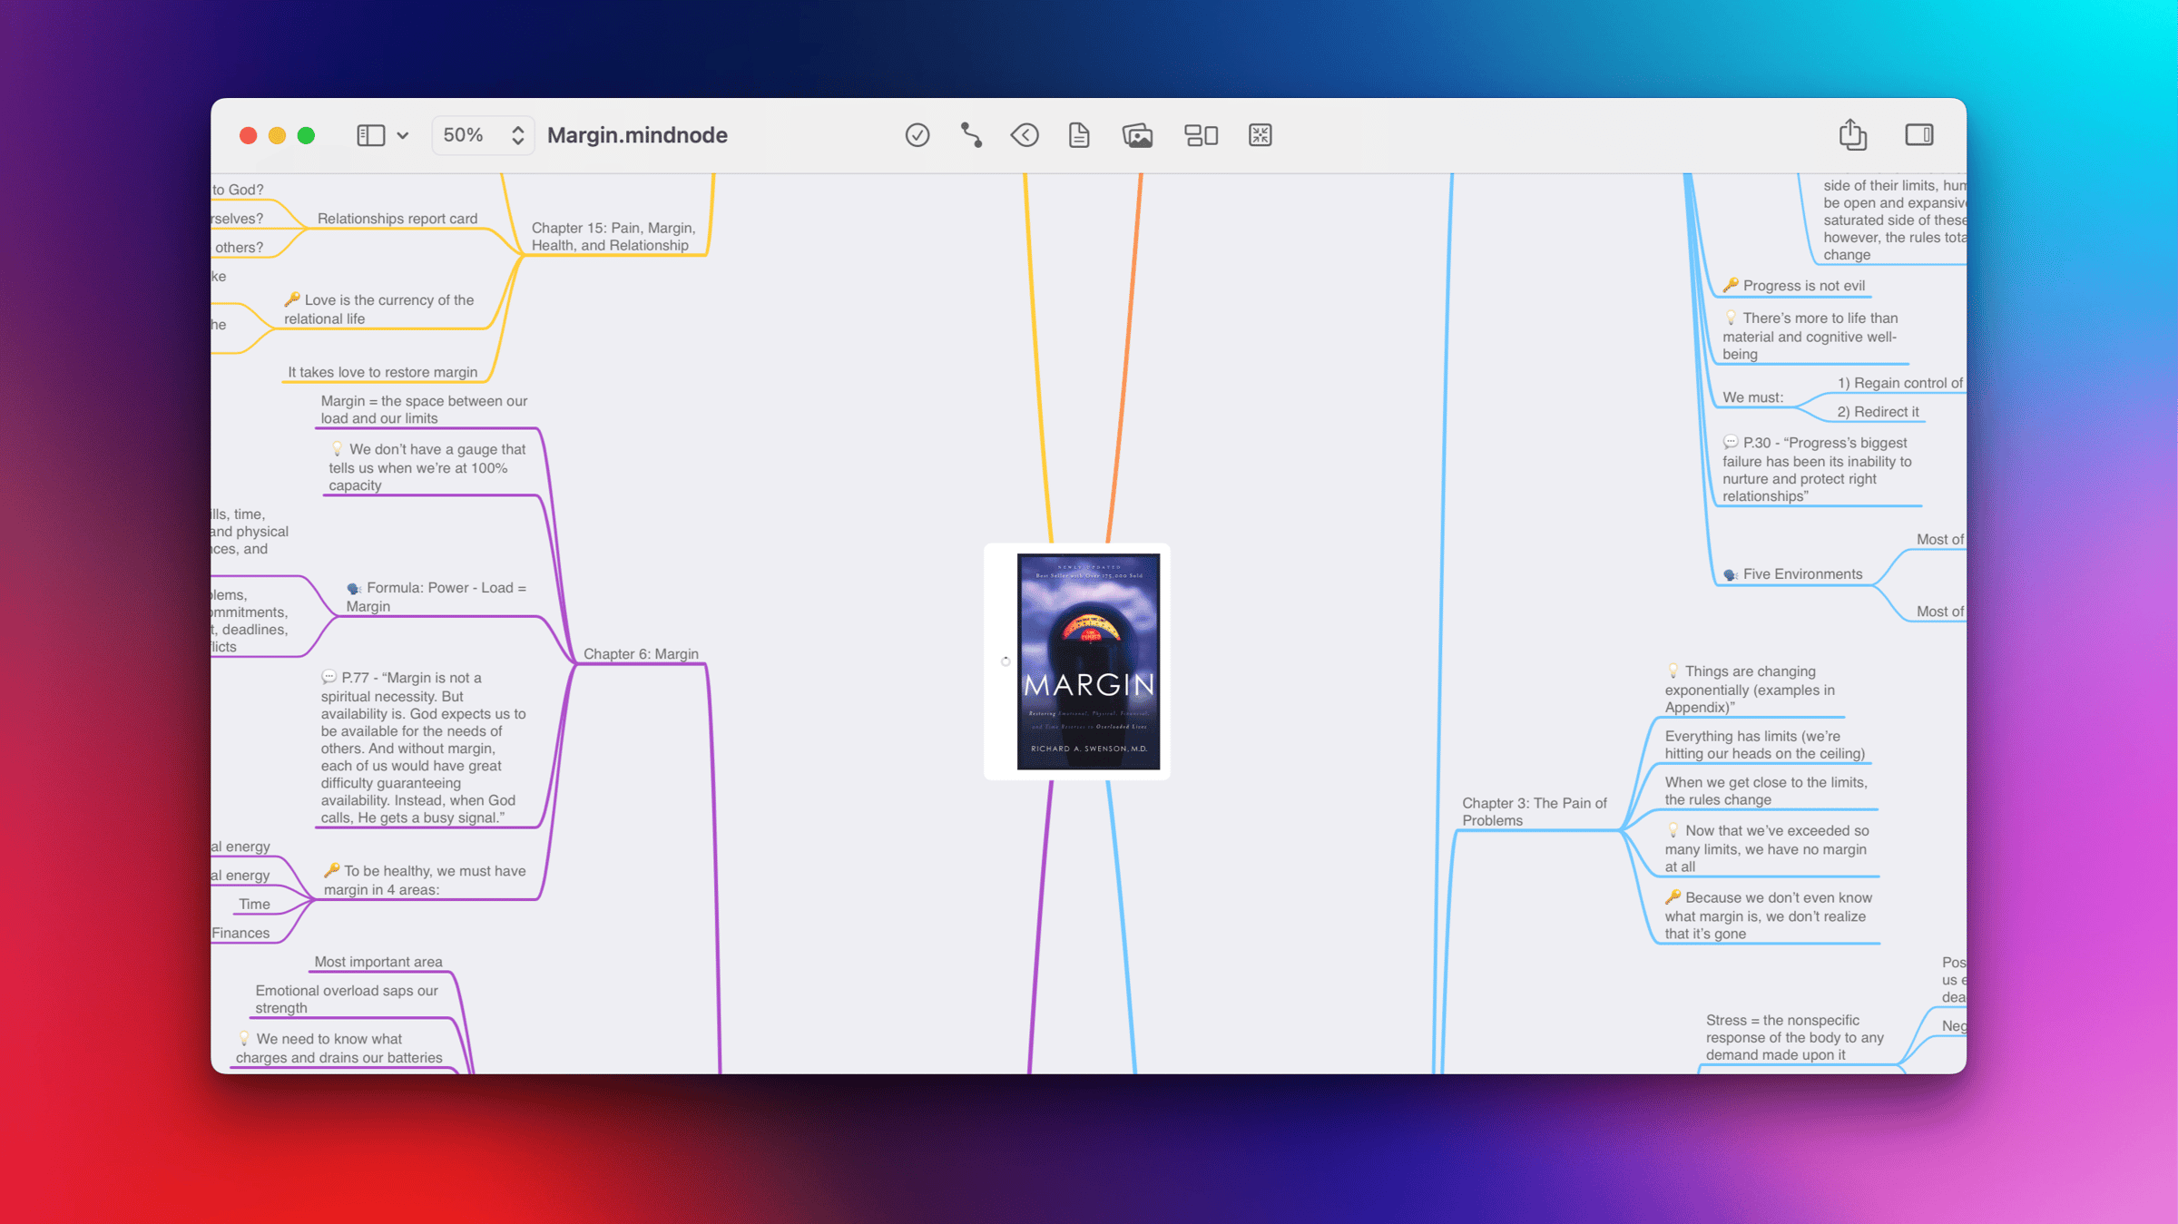
Task: Select Love is the currency node
Action: [x=379, y=309]
